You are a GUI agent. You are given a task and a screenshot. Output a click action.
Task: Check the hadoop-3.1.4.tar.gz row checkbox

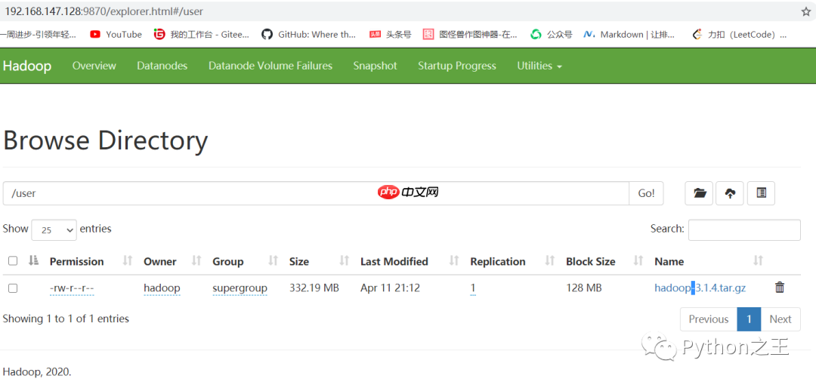click(13, 288)
